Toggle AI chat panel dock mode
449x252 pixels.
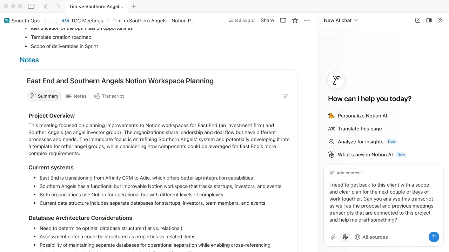click(x=429, y=20)
